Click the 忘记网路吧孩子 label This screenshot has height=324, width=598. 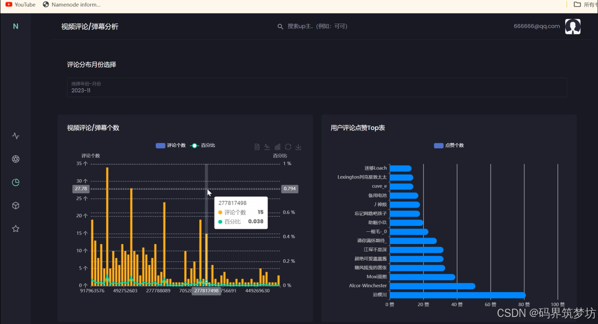pos(371,214)
